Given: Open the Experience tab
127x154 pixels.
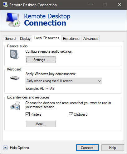Looking at the screenshot, I should tap(71, 39).
